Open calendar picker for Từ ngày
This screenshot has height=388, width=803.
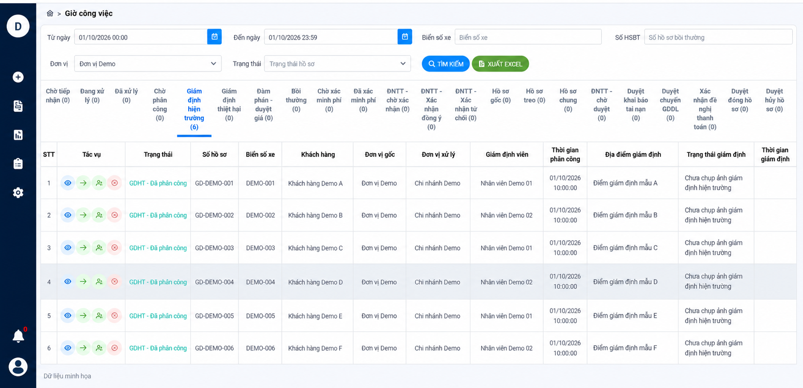coord(215,37)
